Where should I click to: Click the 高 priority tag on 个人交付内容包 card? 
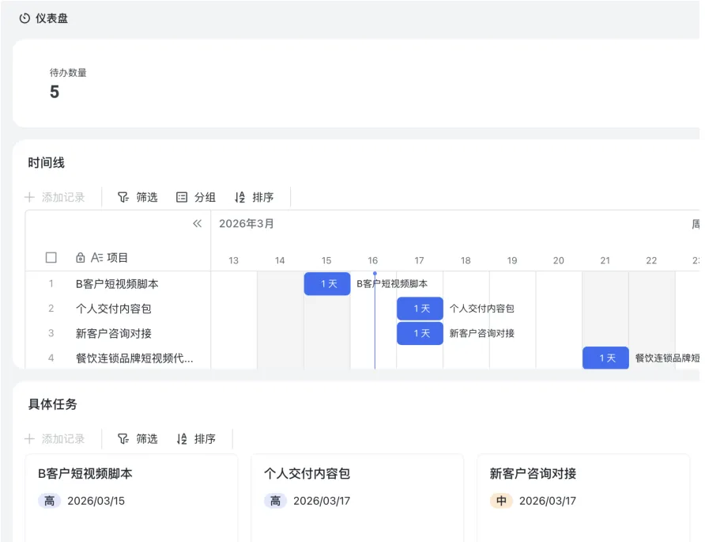275,501
